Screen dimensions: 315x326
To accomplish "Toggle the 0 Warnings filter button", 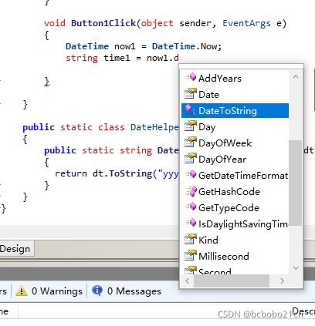I will tap(49, 291).
